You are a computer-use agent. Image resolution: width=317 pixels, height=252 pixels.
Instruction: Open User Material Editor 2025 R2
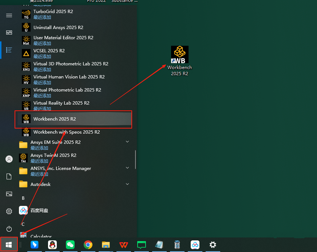(63, 38)
